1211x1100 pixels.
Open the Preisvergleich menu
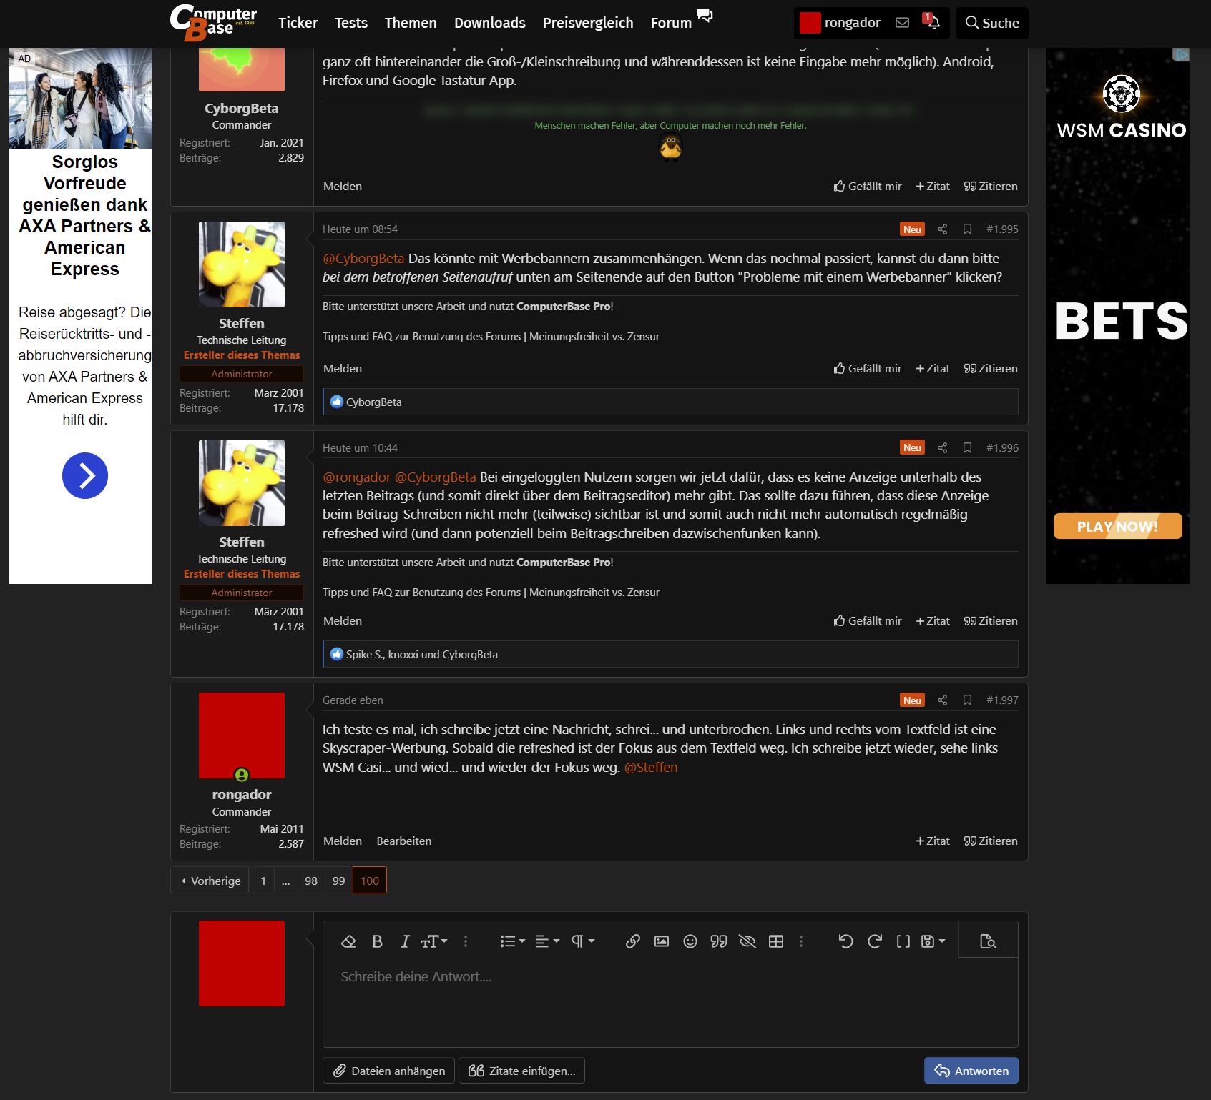[x=588, y=23]
